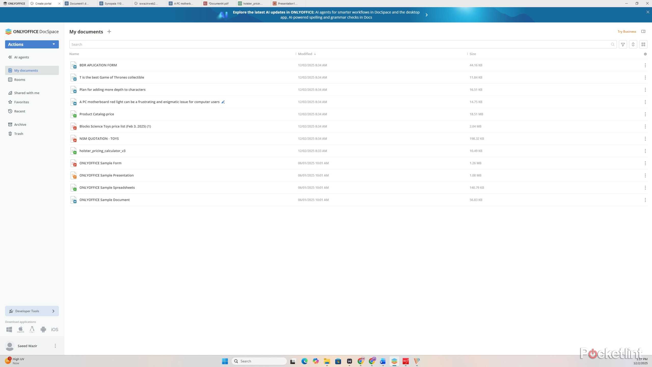Switch to thumbnail grid view
The width and height of the screenshot is (652, 367).
point(643,44)
